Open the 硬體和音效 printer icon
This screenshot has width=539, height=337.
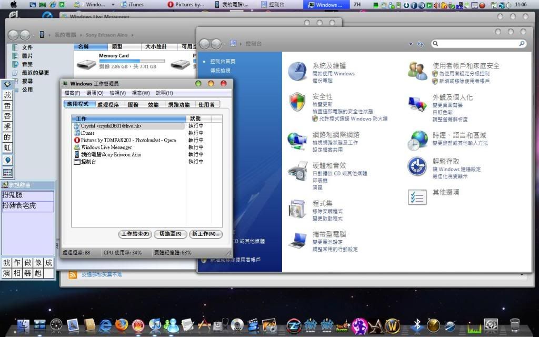pyautogui.click(x=298, y=171)
